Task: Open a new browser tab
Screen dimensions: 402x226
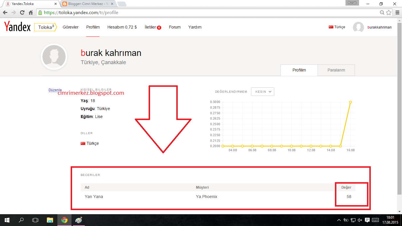Action: click(122, 4)
